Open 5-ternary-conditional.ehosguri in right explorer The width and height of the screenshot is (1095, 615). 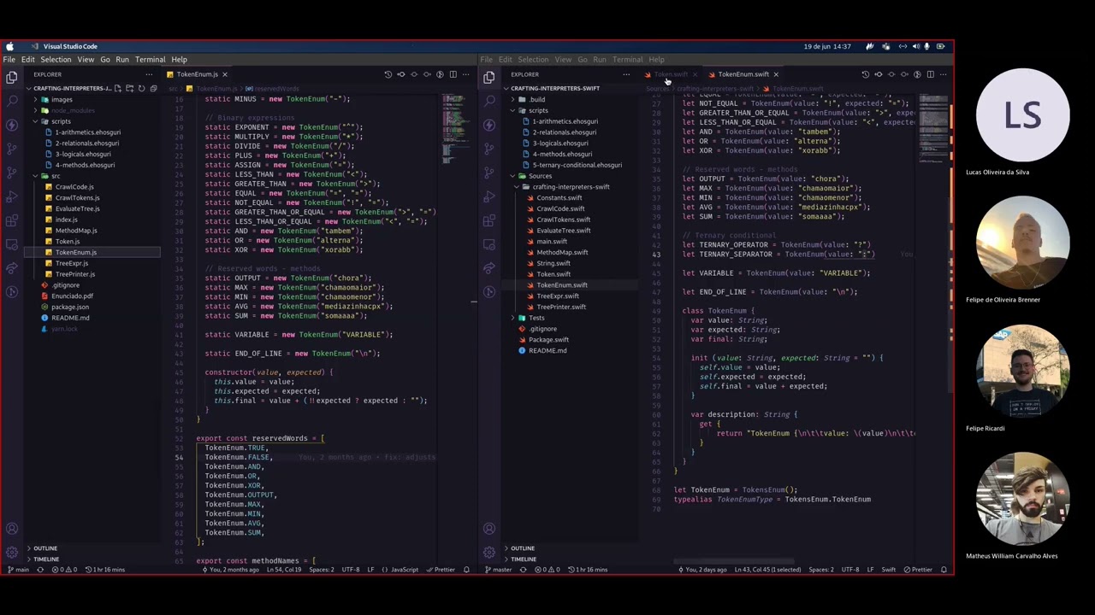tap(577, 165)
